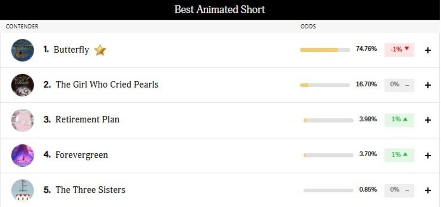Click the Butterfly round thumbnail image

22,50
